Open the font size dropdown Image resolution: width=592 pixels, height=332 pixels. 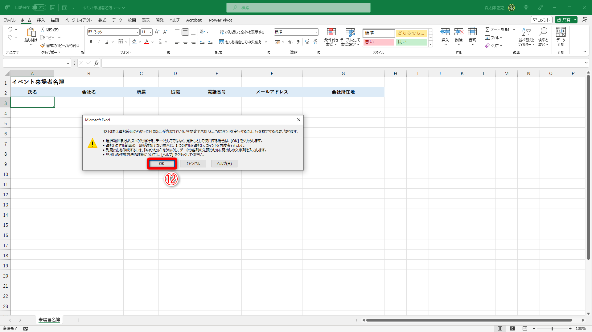coord(150,32)
